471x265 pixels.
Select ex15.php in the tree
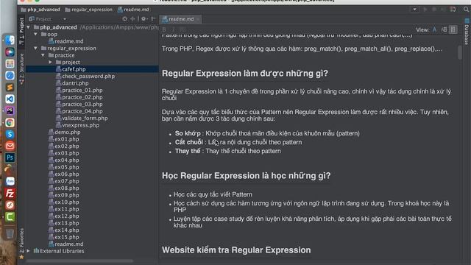click(x=67, y=237)
